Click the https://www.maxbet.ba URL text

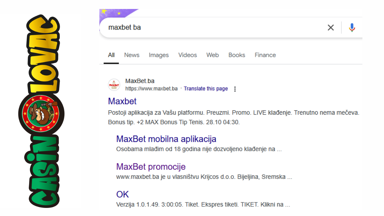tap(151, 89)
